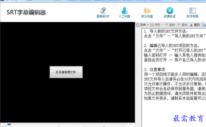
Task: Click the line starting '为防止数据损坏'
Action: pyautogui.click(x=175, y=93)
